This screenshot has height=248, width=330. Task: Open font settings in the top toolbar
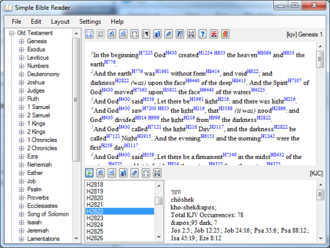click(157, 34)
